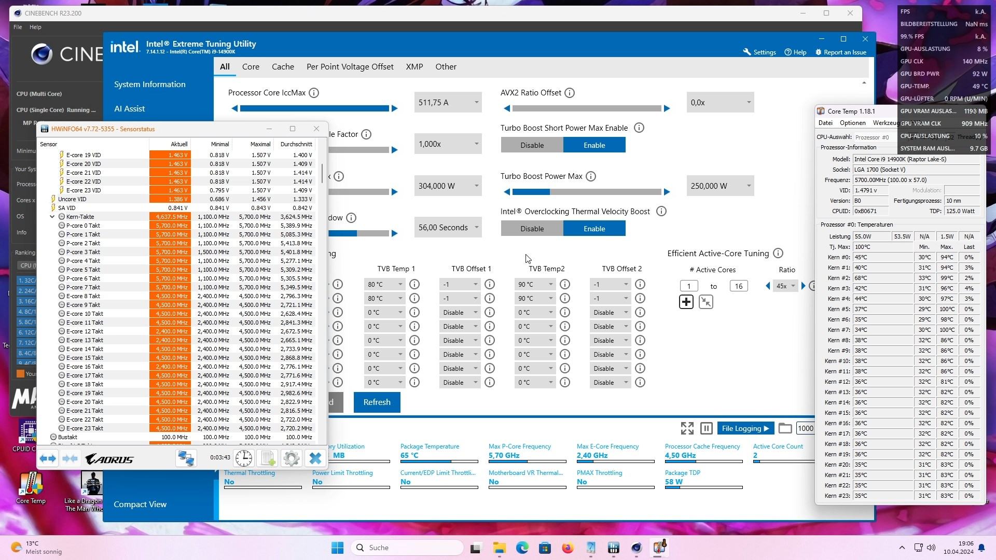Click Active Cores end field showing 16
Screen dimensions: 996x560
[739, 286]
